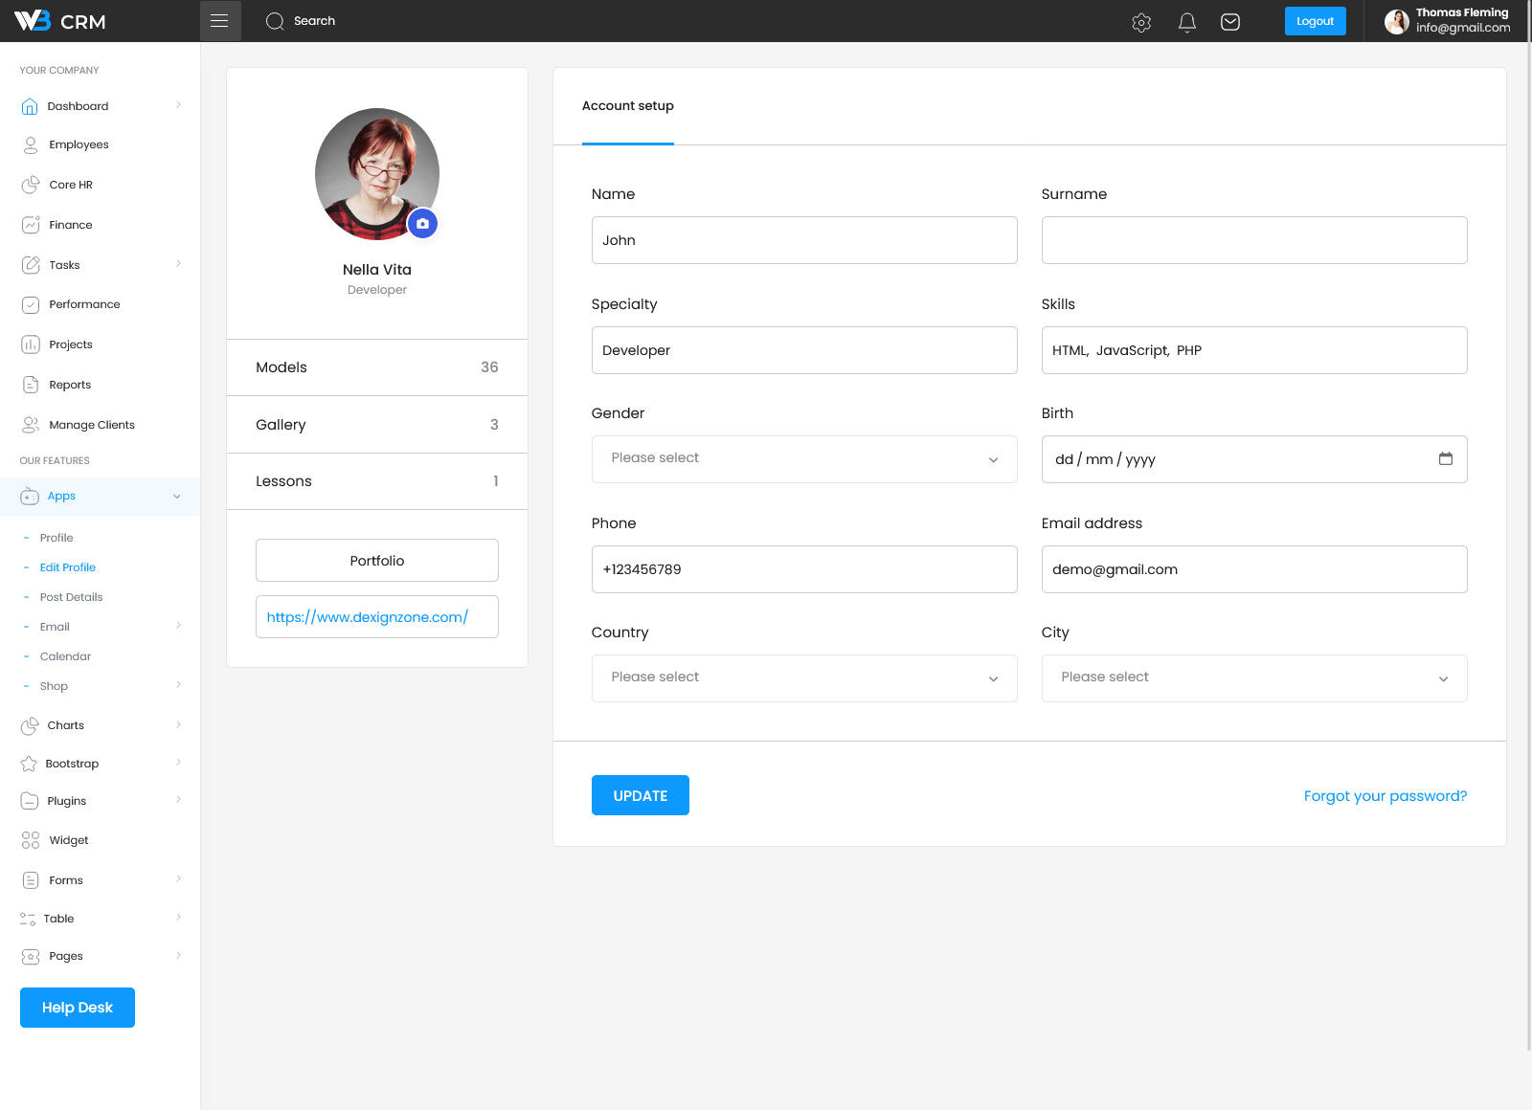The height and width of the screenshot is (1110, 1532).
Task: Click Thomas Fleming avatar
Action: click(x=1397, y=21)
